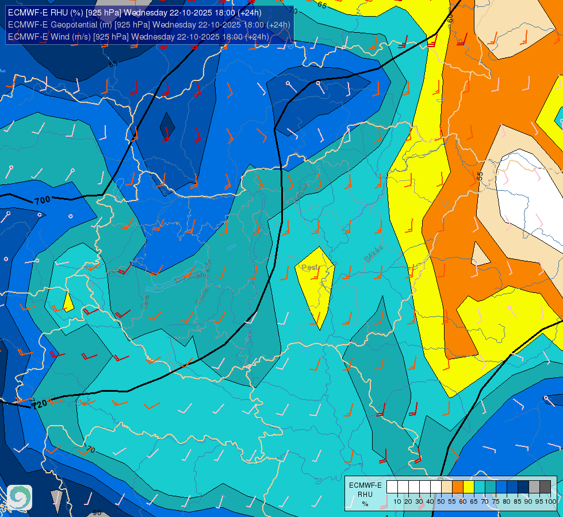Screen dimensions: 563x517
Task: Pick the beige 50–55% legend swatch
Action: (447, 487)
